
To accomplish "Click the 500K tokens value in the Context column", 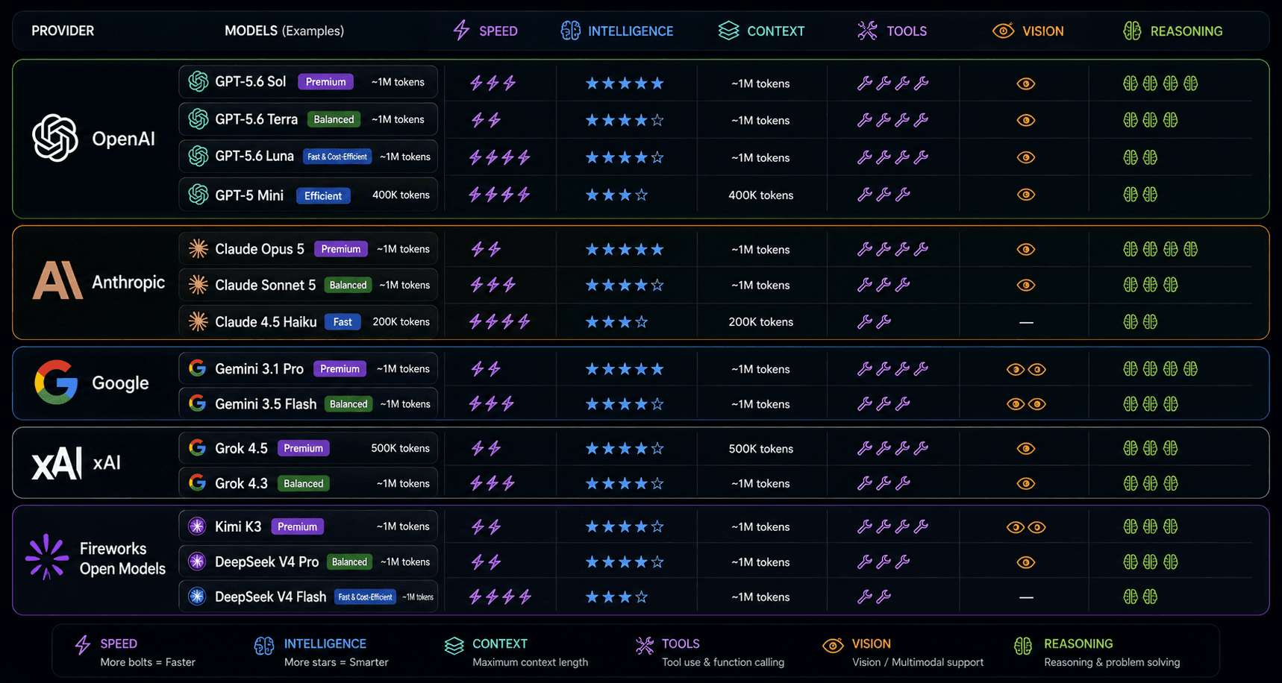I will coord(761,449).
